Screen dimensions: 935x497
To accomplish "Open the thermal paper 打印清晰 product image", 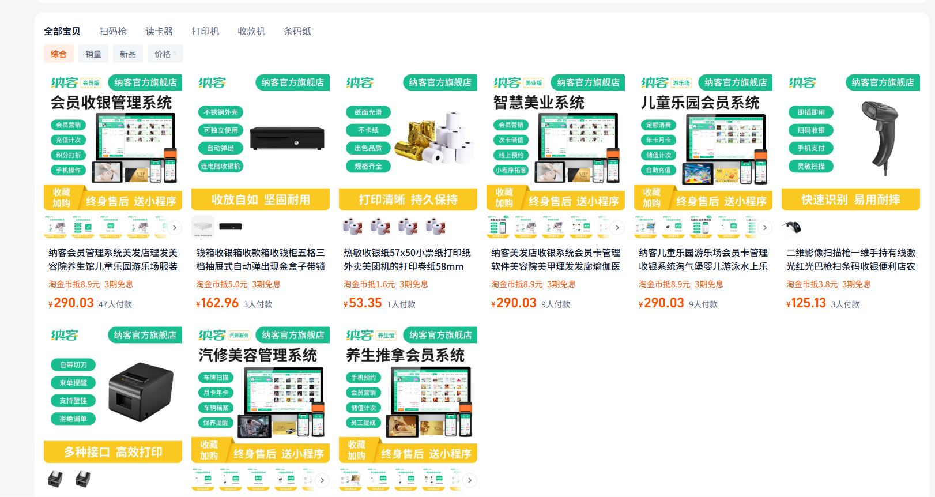I will [408, 141].
